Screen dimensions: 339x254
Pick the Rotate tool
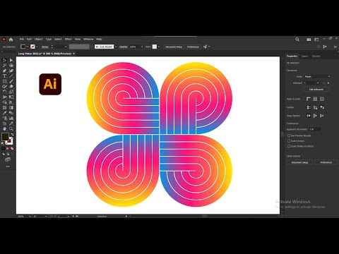point(4,92)
